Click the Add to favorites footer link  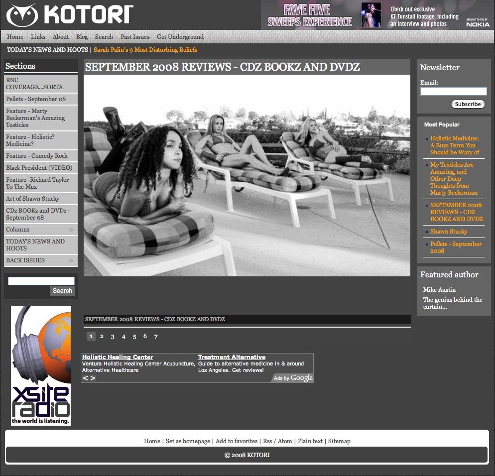(x=237, y=441)
